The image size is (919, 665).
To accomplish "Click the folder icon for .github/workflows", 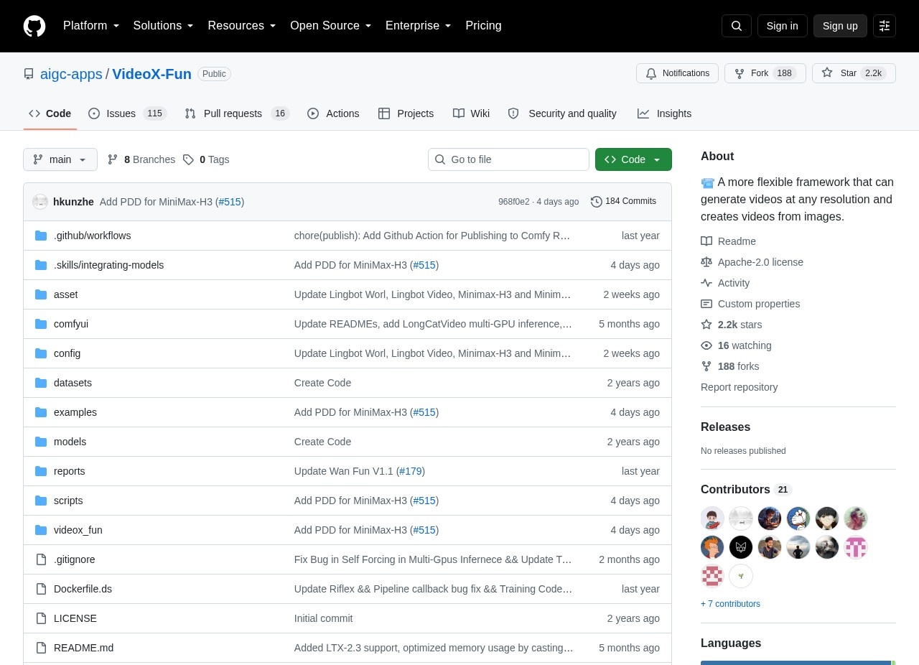I will point(41,236).
